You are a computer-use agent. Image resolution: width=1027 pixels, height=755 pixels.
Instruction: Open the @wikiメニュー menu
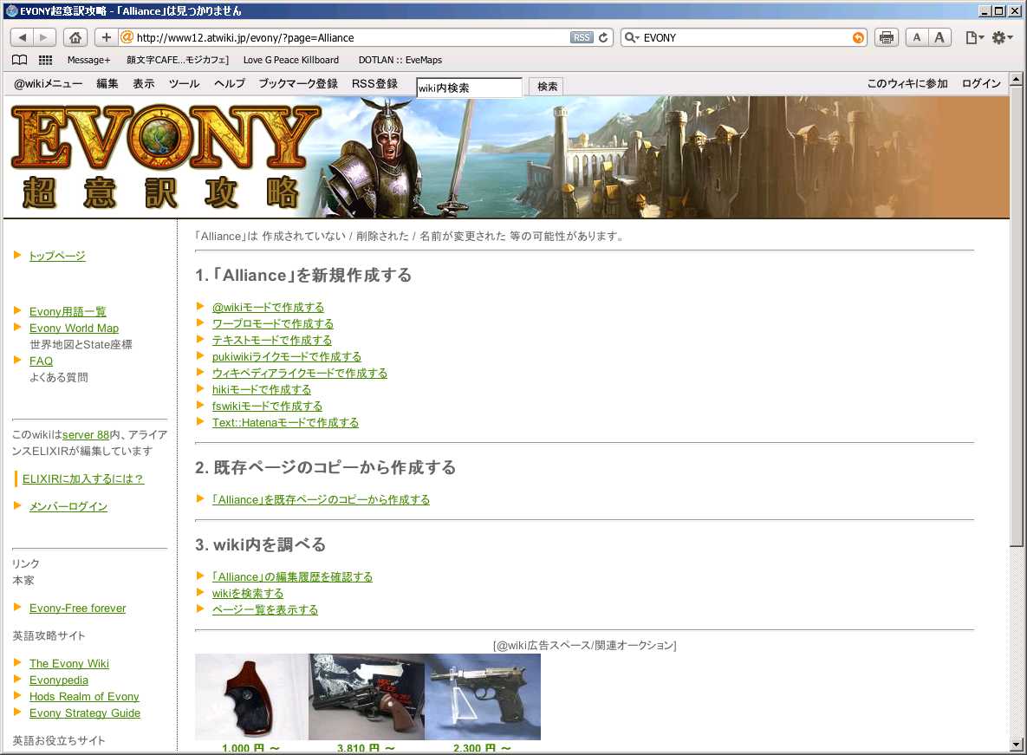48,84
